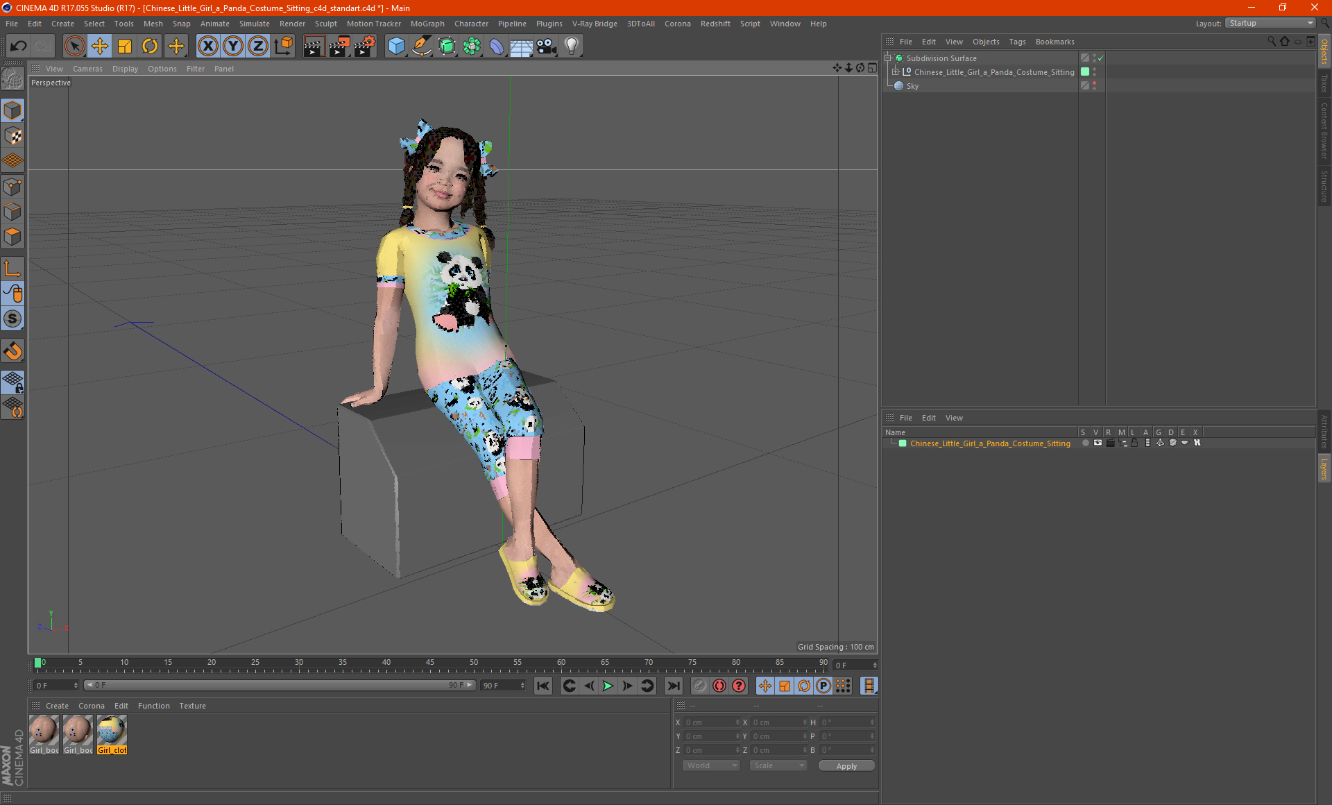Switch to Texture mode icon
The height and width of the screenshot is (805, 1332).
tap(12, 136)
